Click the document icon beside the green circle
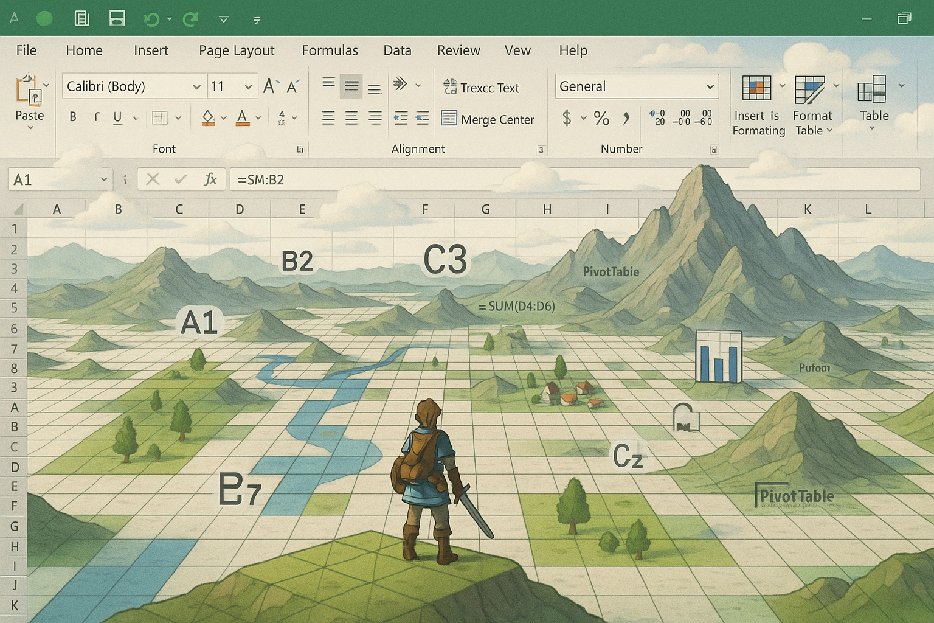934x623 pixels. pos(81,18)
